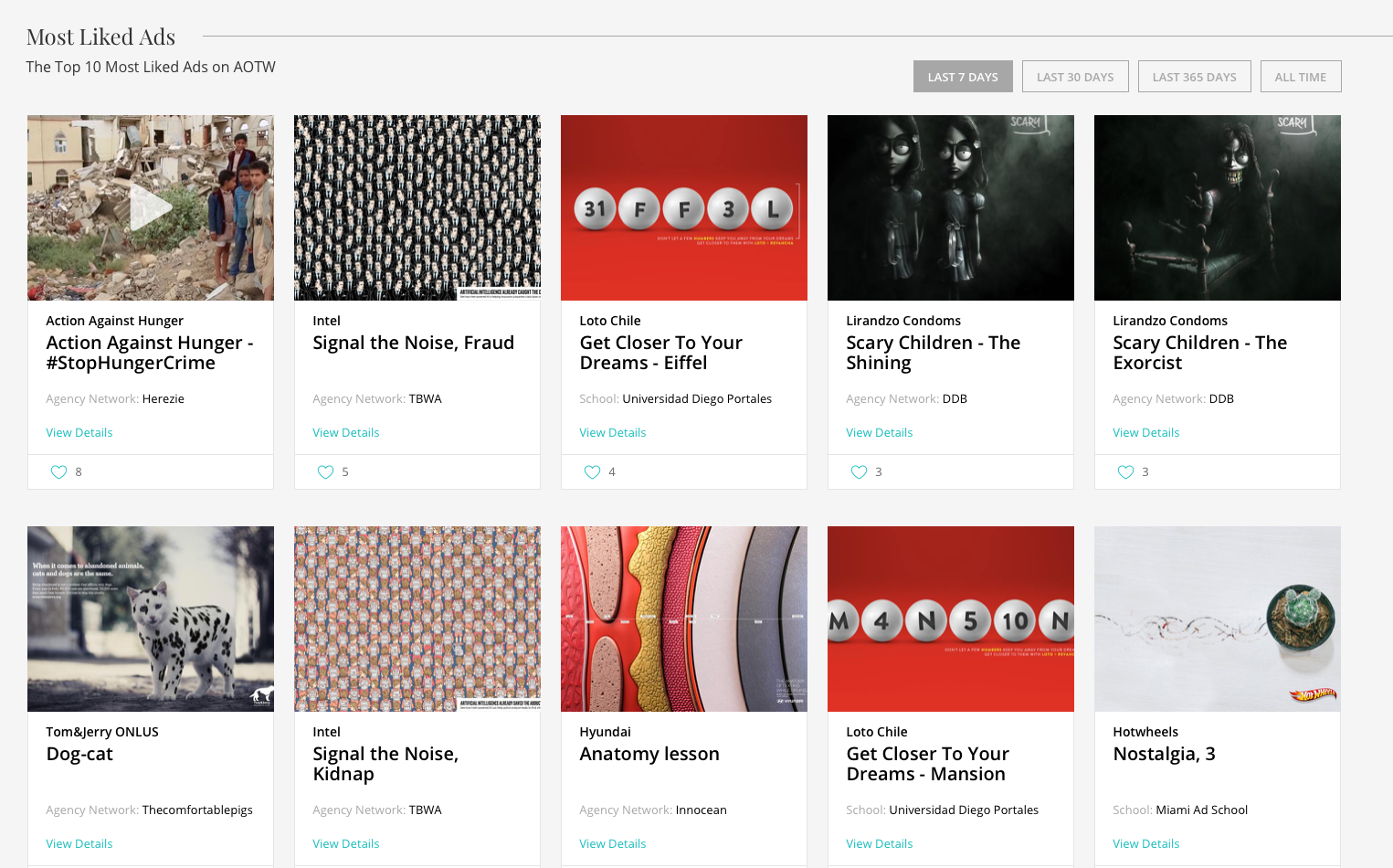The height and width of the screenshot is (868, 1393).
Task: Click title Signal the Noise, Kidnap
Action: coord(385,764)
